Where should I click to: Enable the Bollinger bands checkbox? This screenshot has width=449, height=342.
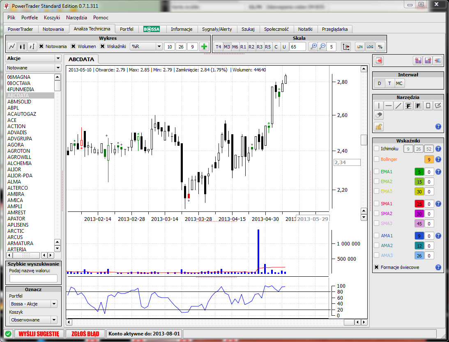pos(377,159)
